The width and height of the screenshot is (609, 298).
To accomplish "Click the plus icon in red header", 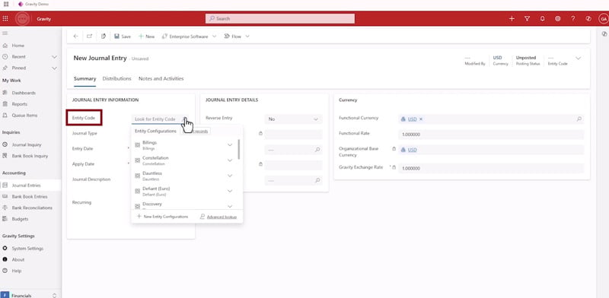I will [512, 18].
